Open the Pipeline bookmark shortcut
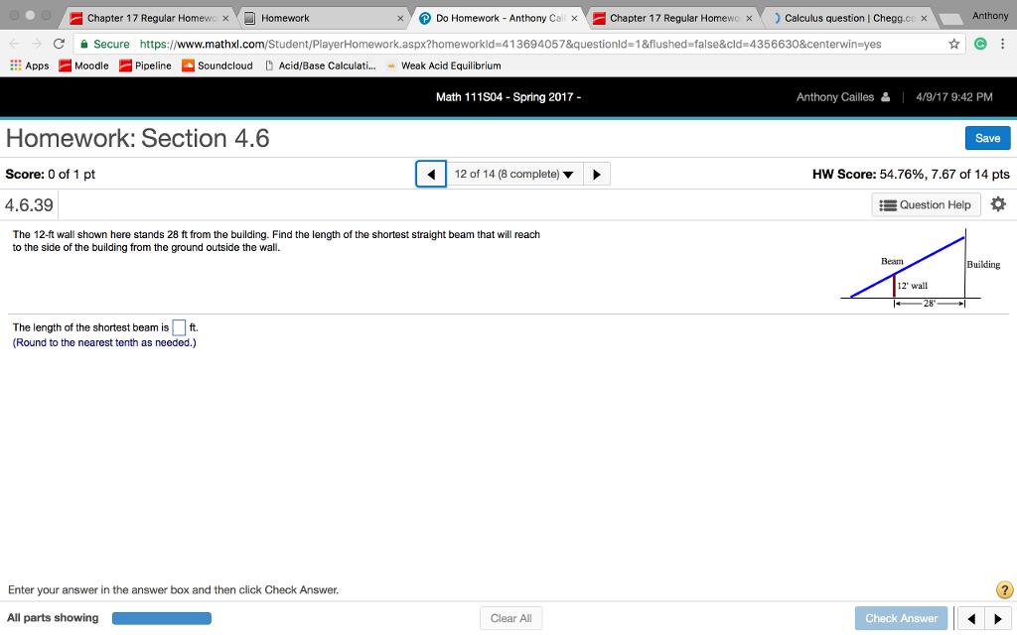This screenshot has height=635, width=1017. point(150,65)
